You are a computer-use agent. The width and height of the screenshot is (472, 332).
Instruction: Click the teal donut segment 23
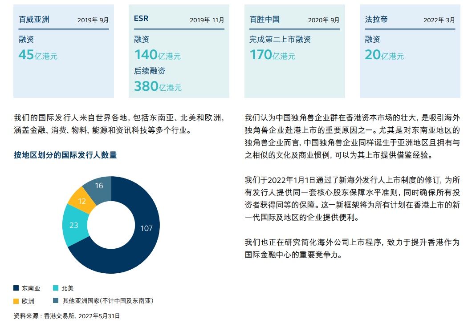point(74,225)
